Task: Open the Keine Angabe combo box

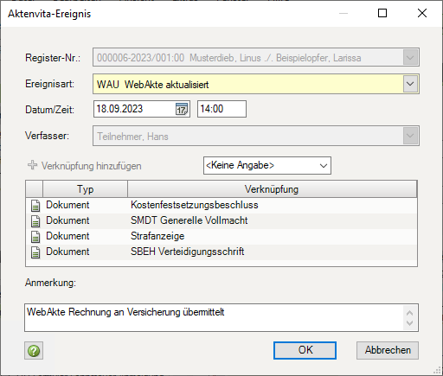Action: click(x=267, y=165)
